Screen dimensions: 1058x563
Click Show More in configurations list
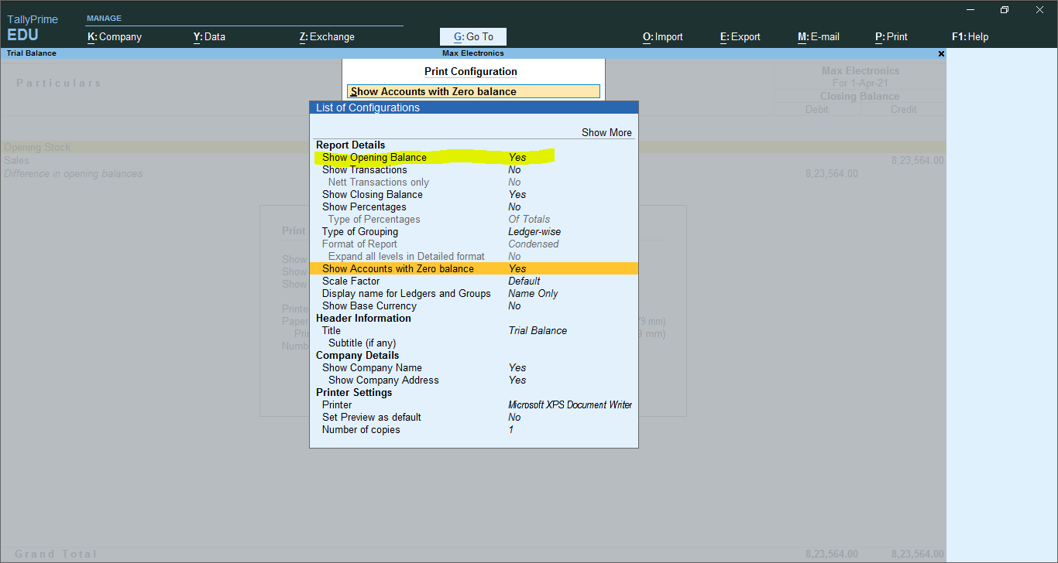click(606, 132)
